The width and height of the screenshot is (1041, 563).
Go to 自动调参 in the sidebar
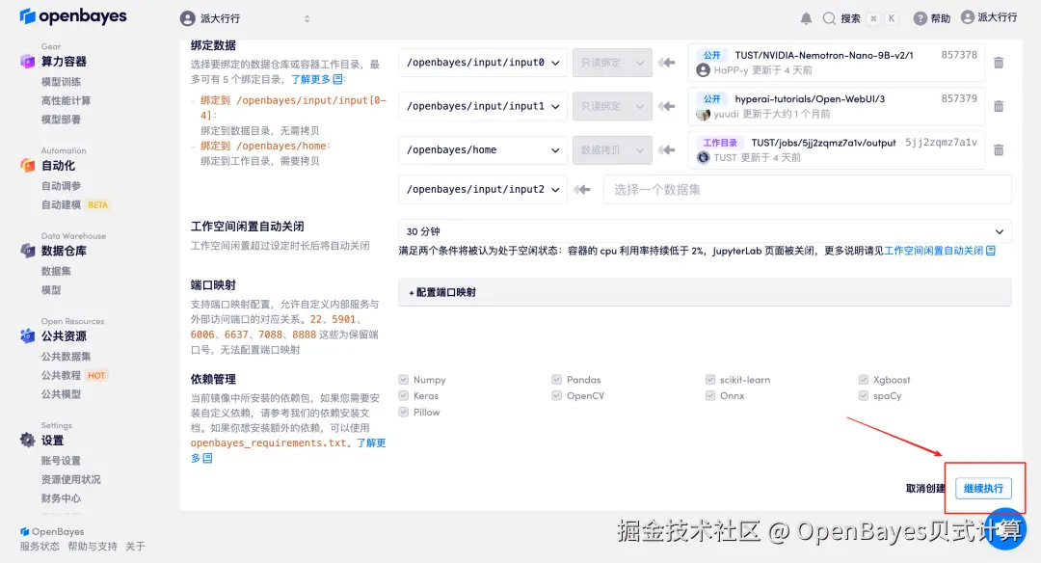point(61,186)
